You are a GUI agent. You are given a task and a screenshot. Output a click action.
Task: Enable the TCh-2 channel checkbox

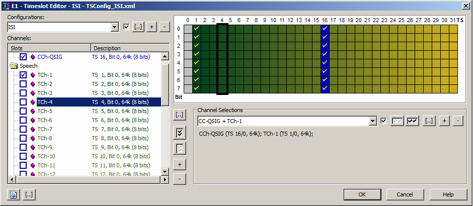coord(23,84)
